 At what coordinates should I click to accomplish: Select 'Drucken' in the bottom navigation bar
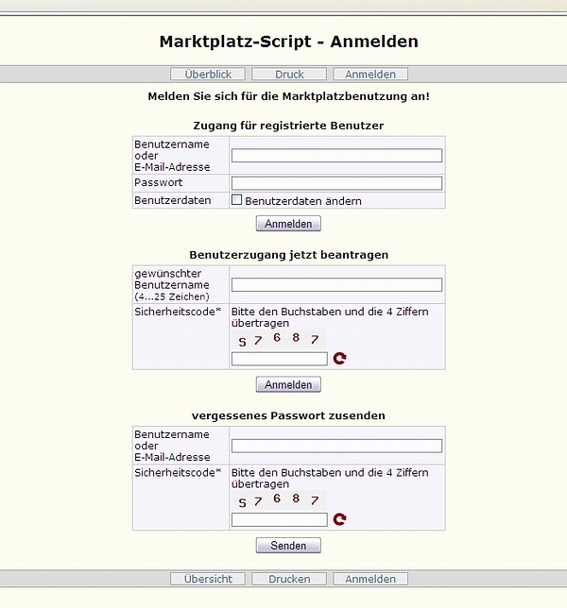[x=289, y=579]
